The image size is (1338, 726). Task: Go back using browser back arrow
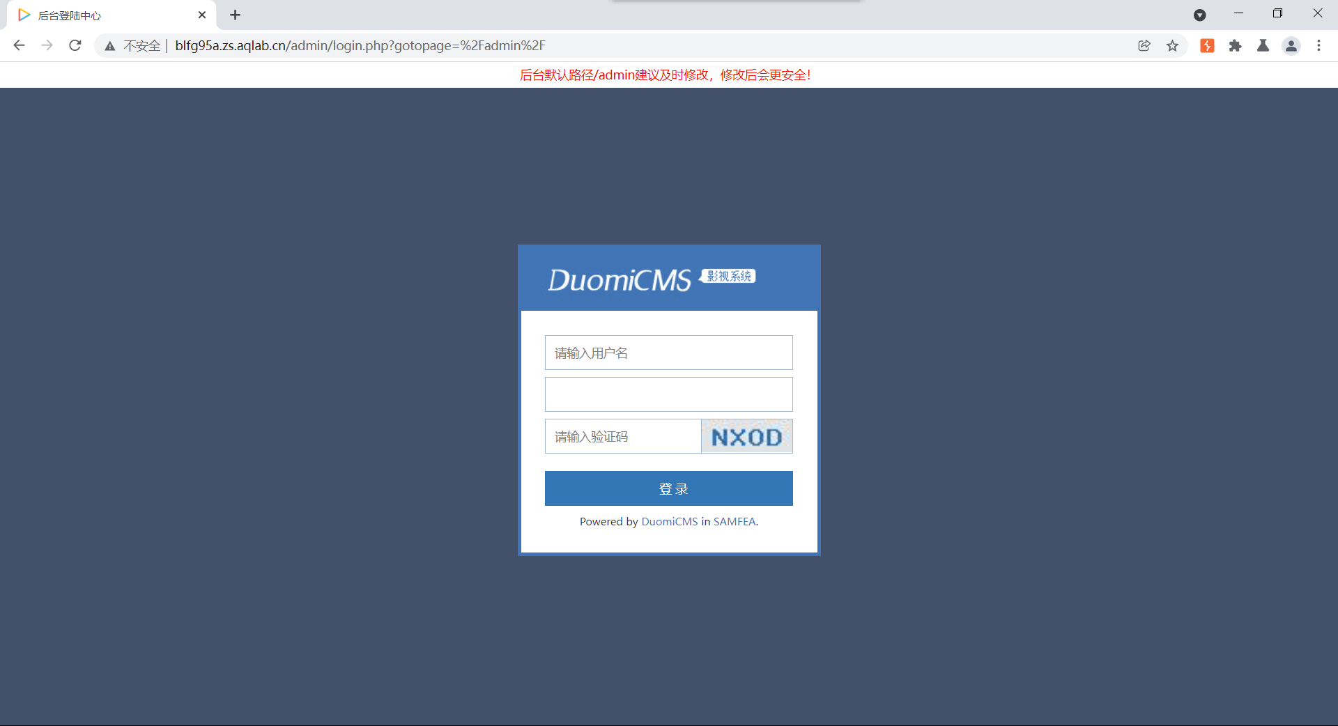click(x=19, y=45)
